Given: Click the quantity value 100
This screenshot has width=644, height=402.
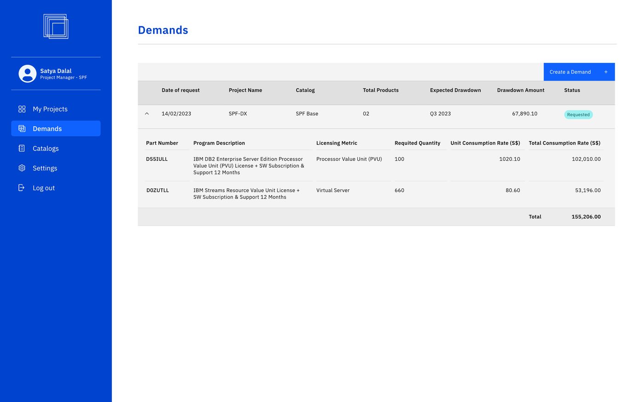Looking at the screenshot, I should [399, 159].
